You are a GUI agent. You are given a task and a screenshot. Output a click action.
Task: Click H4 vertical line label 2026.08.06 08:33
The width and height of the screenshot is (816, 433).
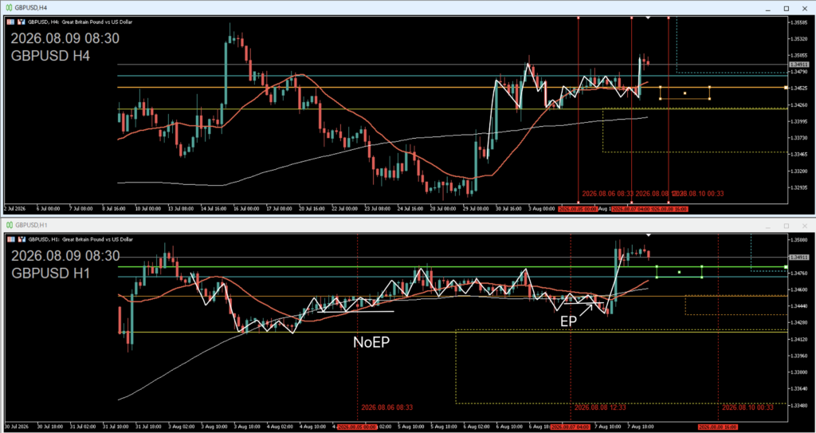click(608, 193)
